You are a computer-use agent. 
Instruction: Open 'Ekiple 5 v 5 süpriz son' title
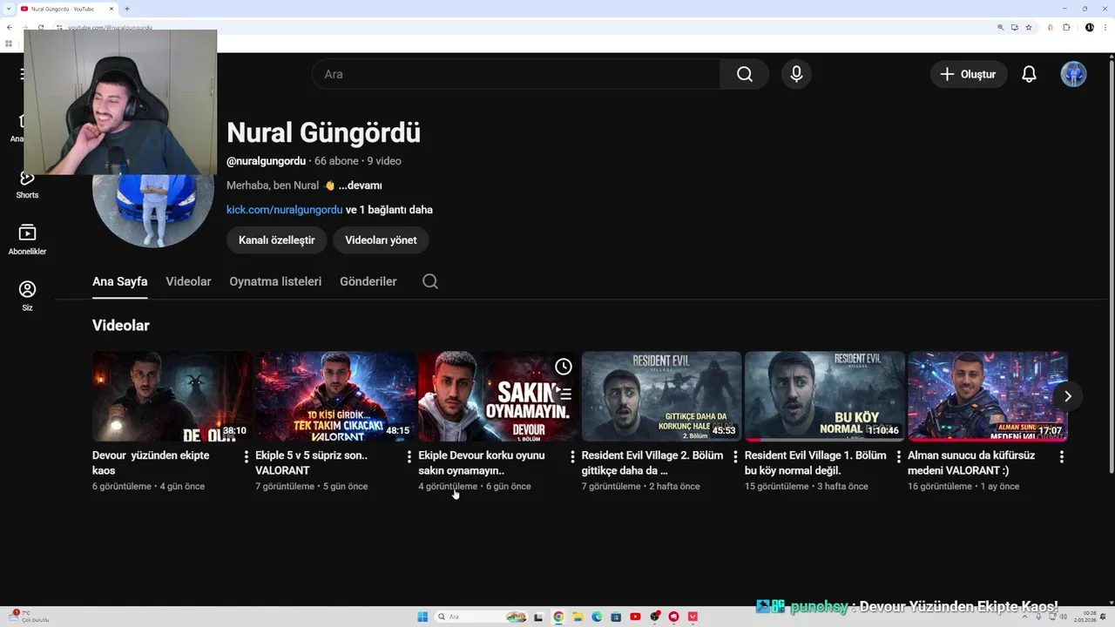coord(311,462)
